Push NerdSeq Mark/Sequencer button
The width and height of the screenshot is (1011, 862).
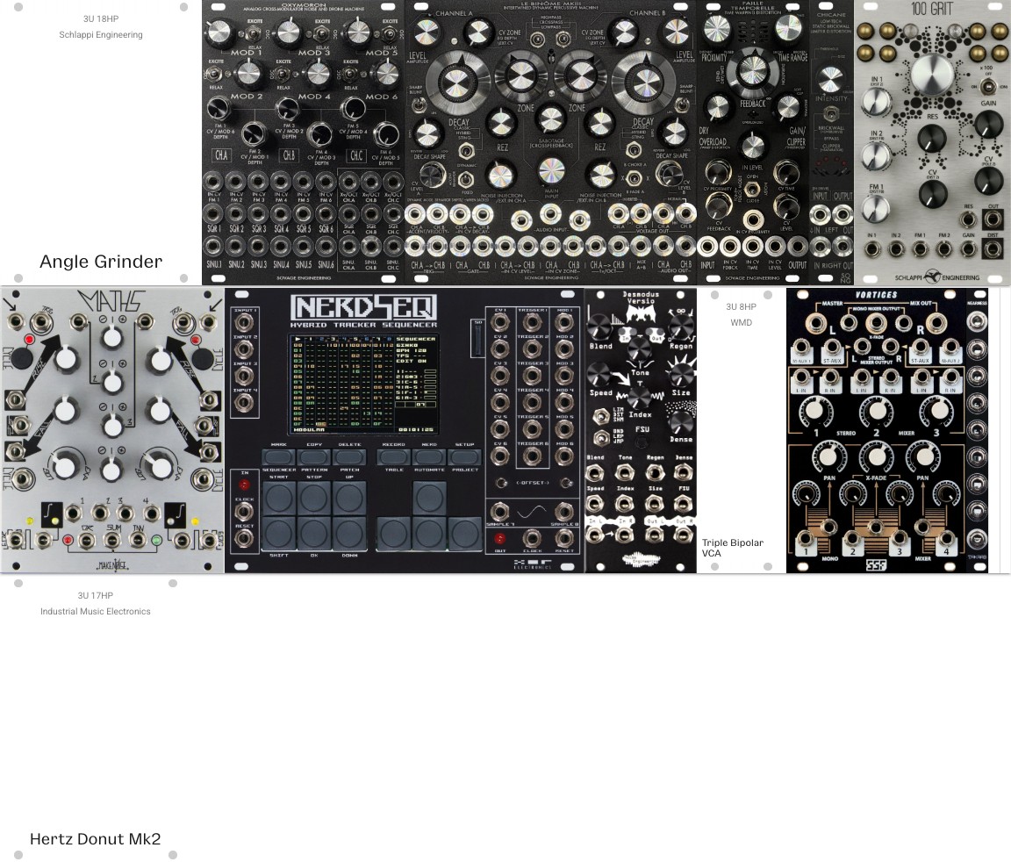point(278,457)
